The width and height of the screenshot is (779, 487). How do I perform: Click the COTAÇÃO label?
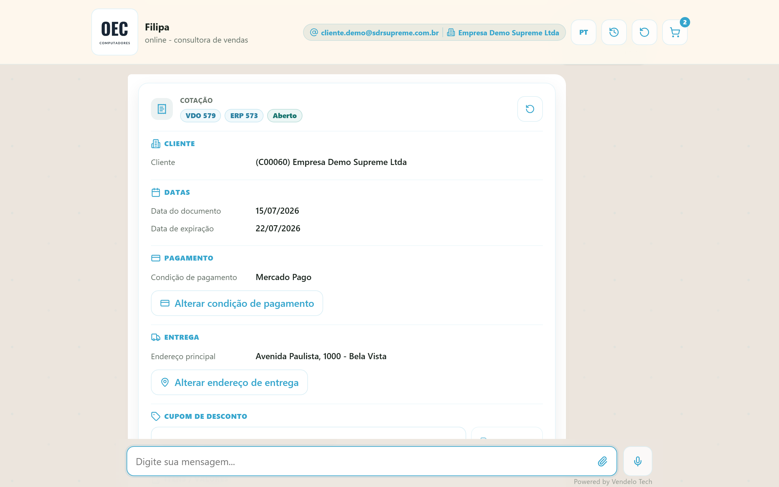tap(196, 100)
